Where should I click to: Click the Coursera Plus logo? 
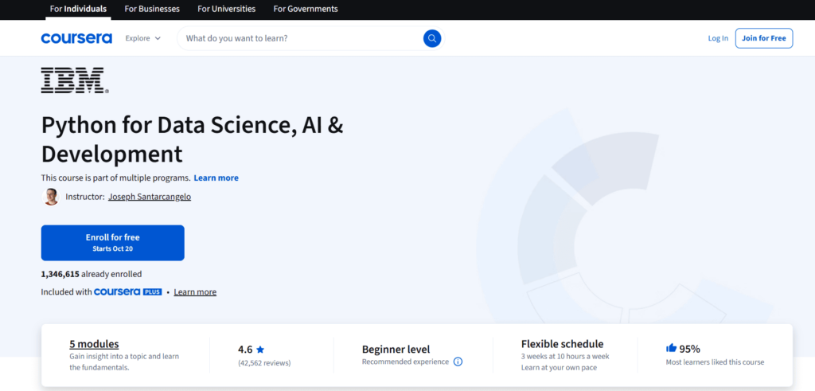click(127, 292)
